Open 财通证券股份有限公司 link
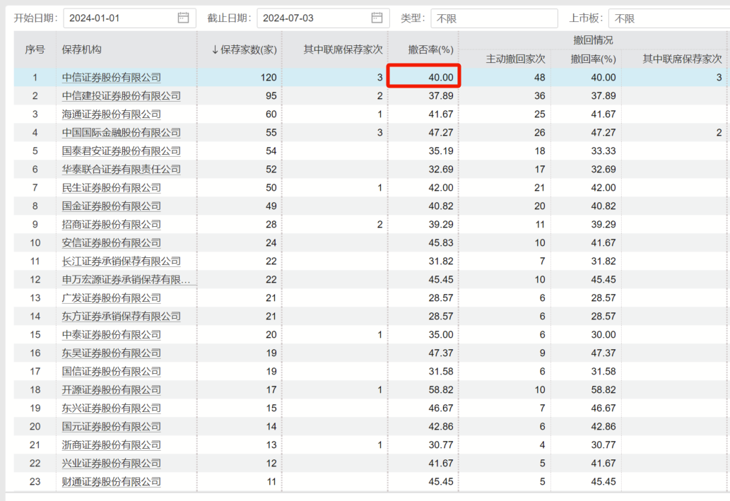Image resolution: width=730 pixels, height=501 pixels. click(x=111, y=483)
